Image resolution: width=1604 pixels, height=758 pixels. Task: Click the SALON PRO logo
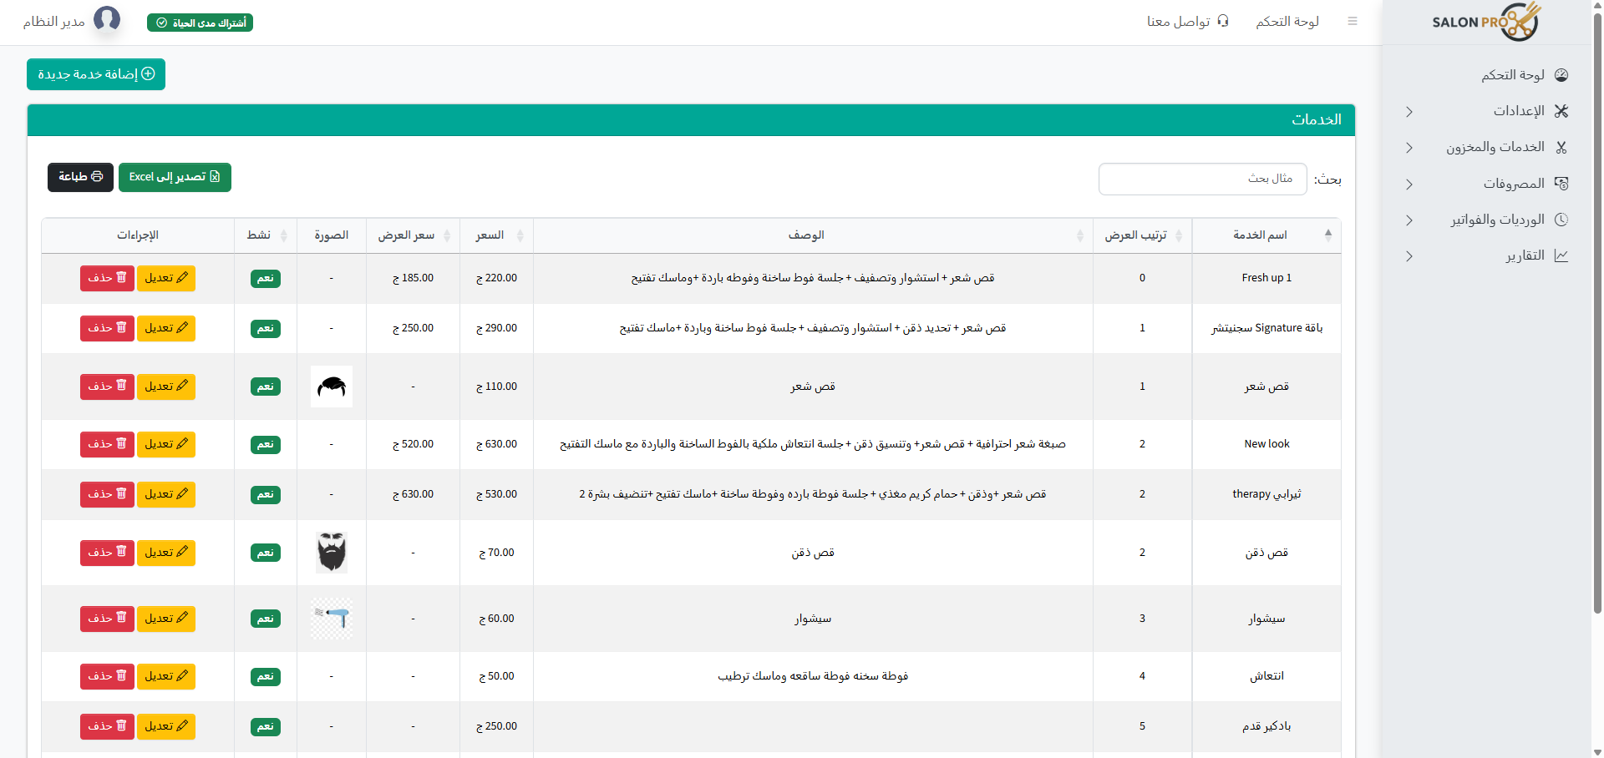click(x=1486, y=22)
